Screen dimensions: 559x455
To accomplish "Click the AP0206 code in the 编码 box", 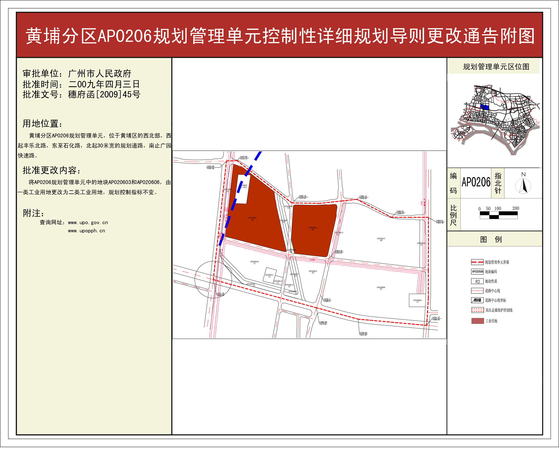I will point(476,182).
